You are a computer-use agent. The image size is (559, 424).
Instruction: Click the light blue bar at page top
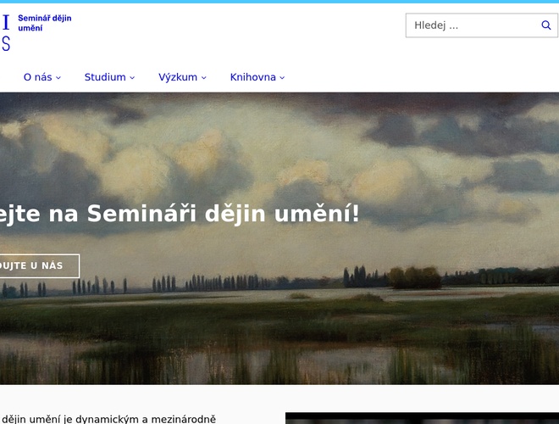(279, 2)
